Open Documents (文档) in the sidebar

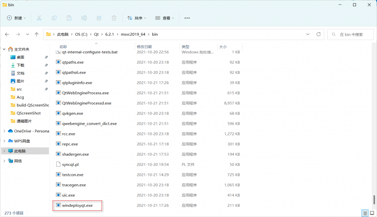[21, 73]
